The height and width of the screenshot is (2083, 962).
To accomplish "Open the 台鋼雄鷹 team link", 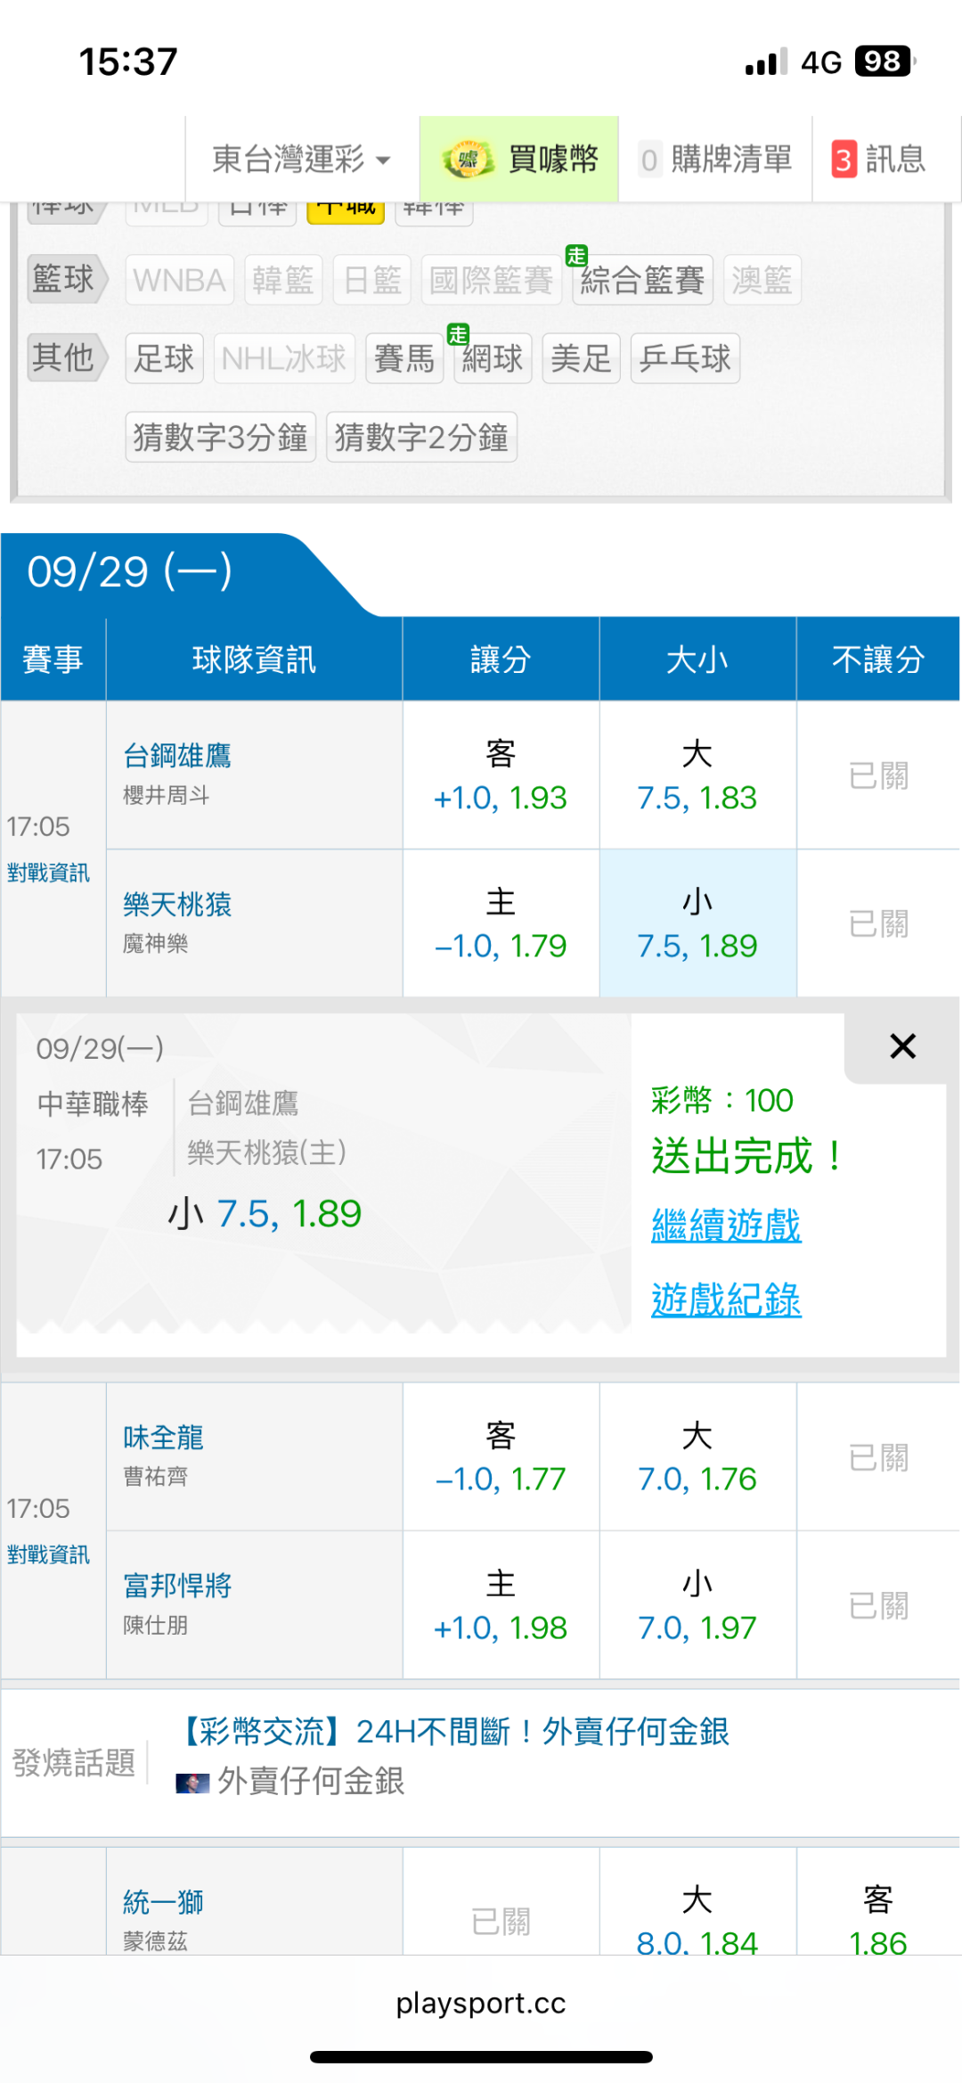I will tap(177, 756).
